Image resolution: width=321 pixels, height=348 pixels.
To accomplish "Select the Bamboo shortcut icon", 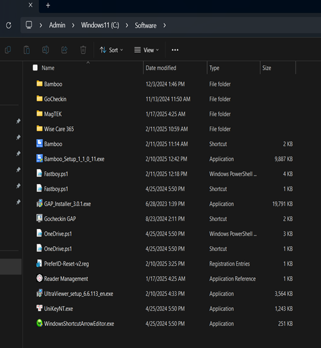I will [x=40, y=143].
